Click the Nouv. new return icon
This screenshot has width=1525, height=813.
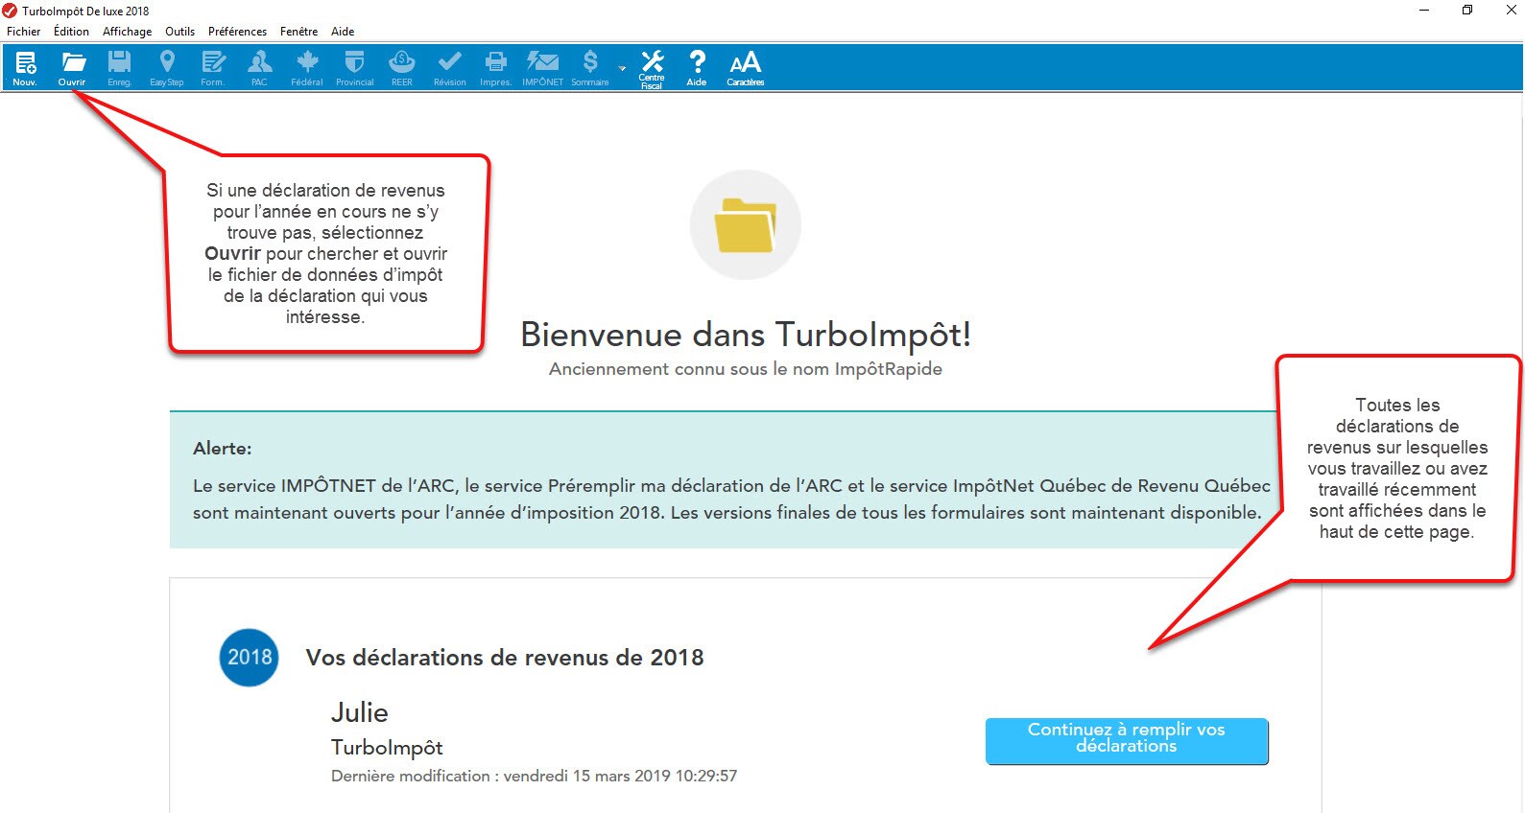pos(25,68)
